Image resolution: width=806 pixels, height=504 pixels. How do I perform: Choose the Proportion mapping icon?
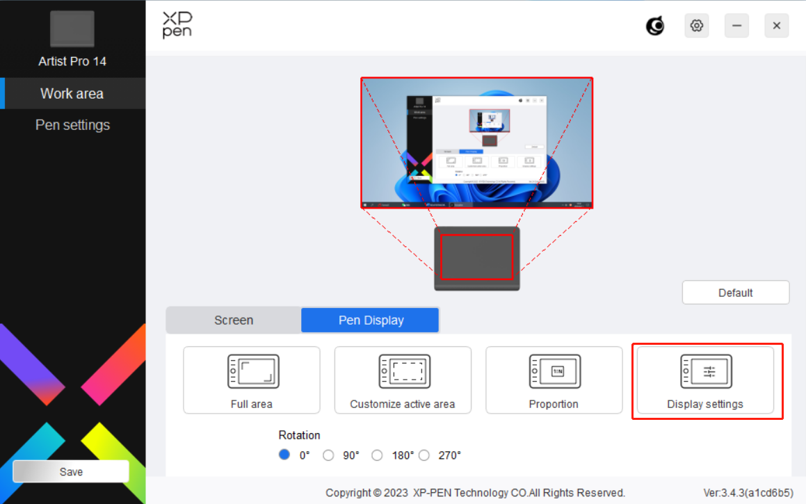coord(554,372)
